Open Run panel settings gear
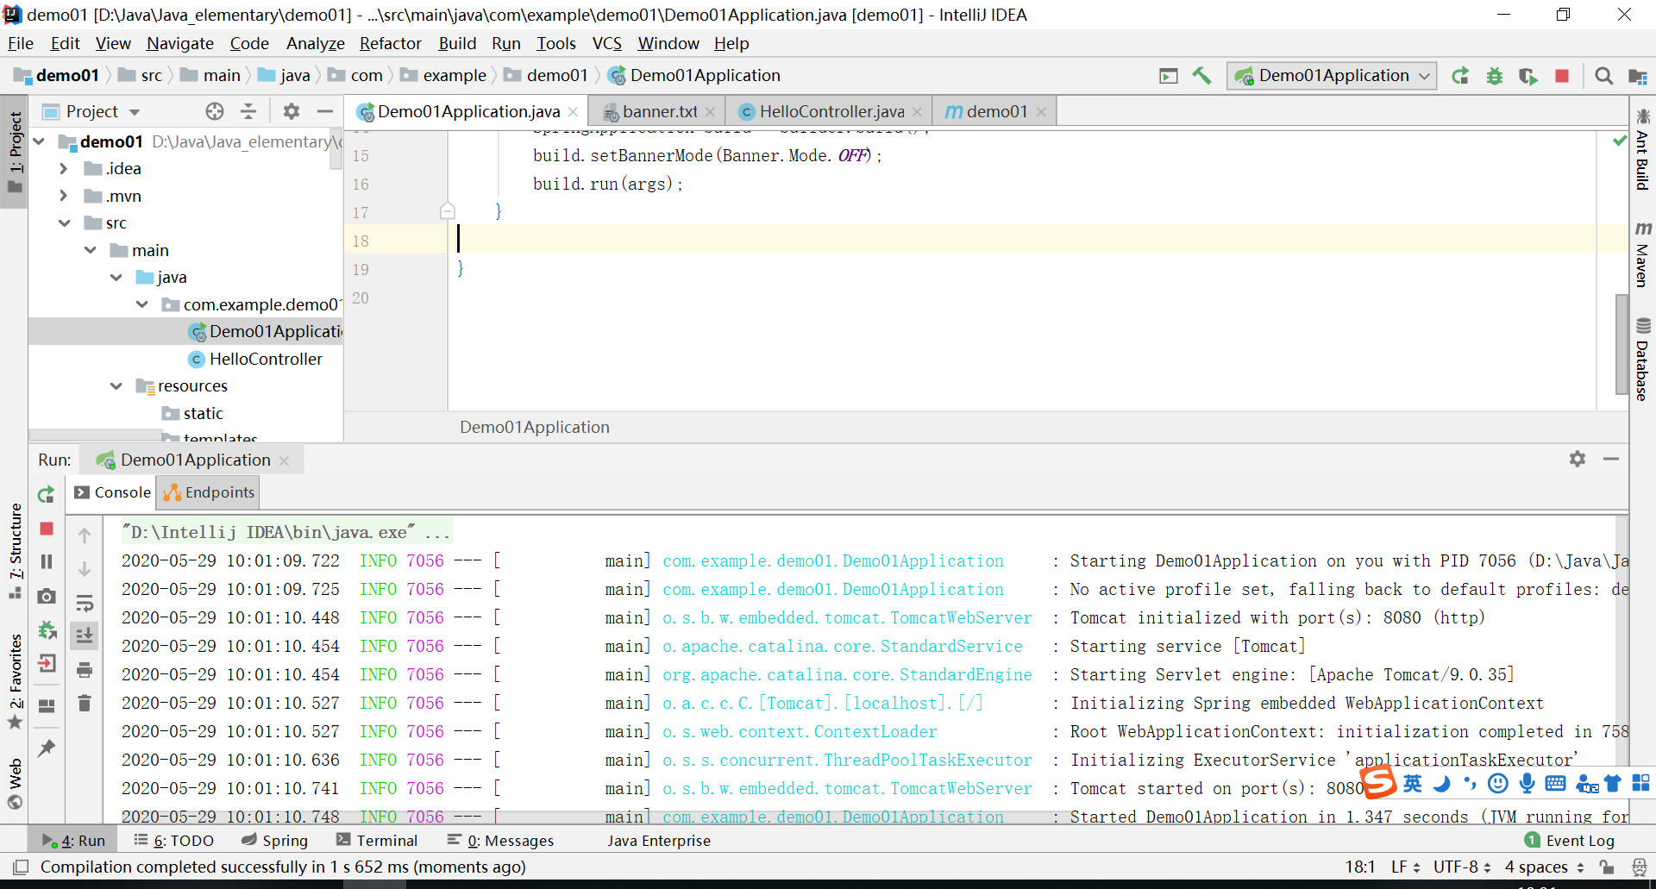Image resolution: width=1656 pixels, height=889 pixels. (1578, 459)
